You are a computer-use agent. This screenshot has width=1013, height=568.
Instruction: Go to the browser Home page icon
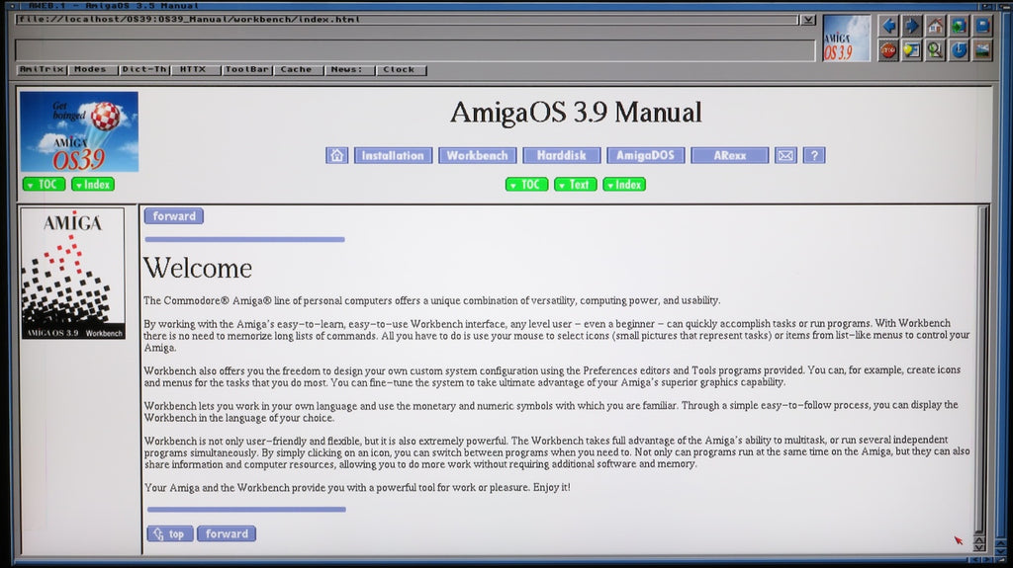point(935,27)
